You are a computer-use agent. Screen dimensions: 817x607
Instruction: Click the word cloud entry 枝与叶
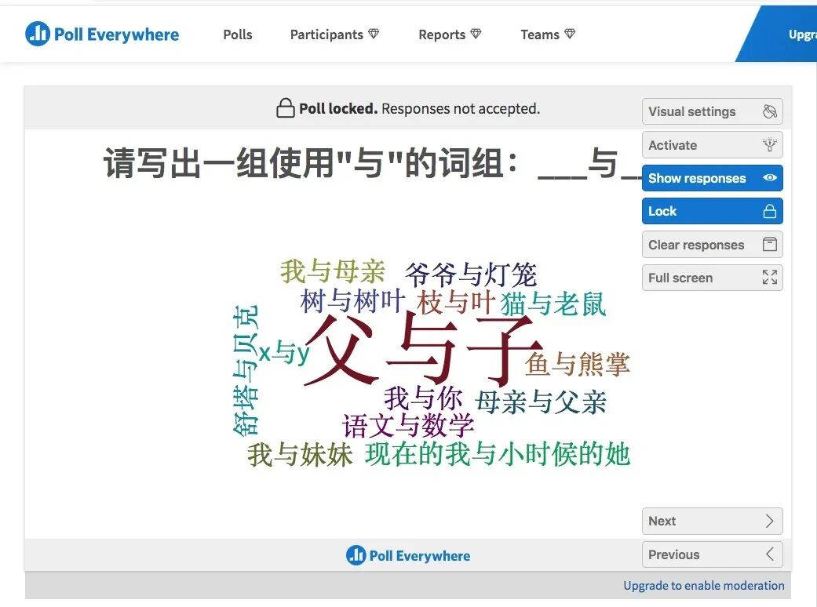click(456, 303)
